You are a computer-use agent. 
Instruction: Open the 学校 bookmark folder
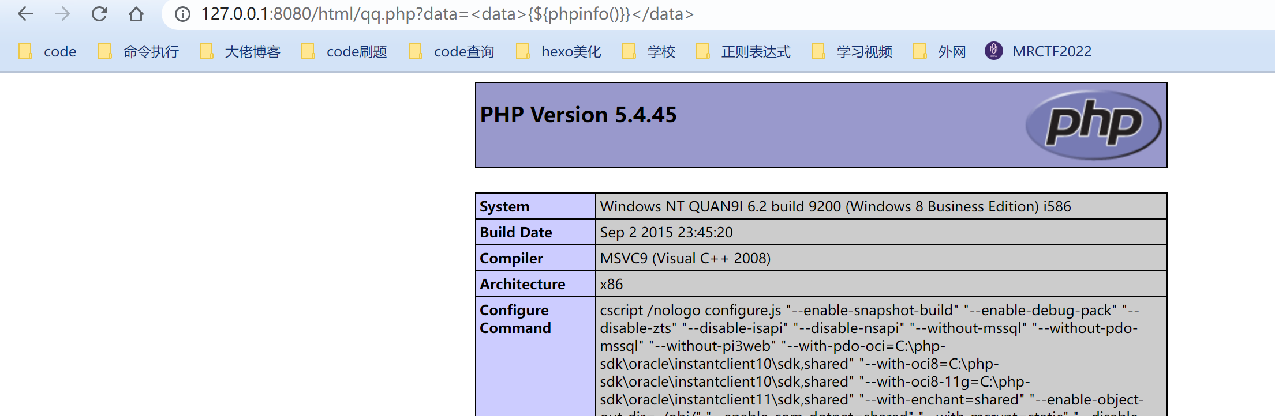point(649,51)
